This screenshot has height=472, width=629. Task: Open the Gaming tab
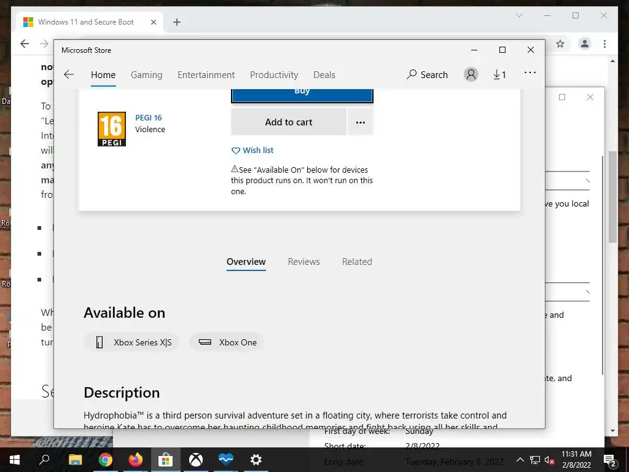[x=146, y=75]
